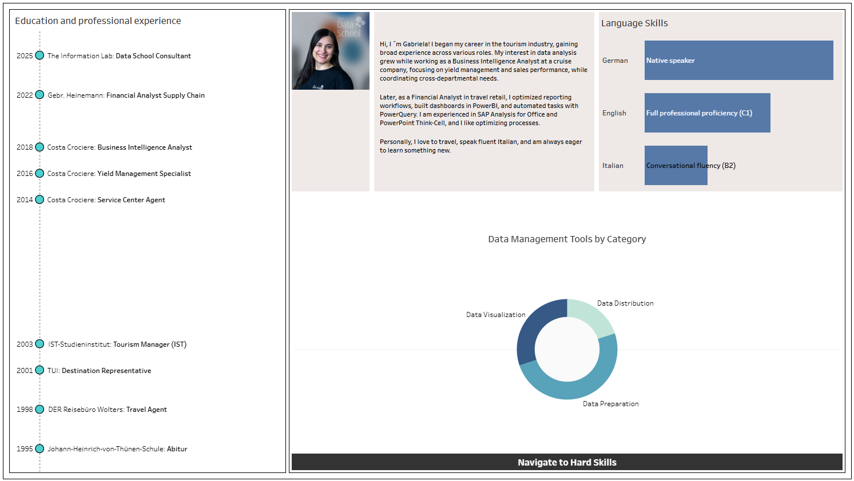Click the 'German' language label

click(615, 61)
